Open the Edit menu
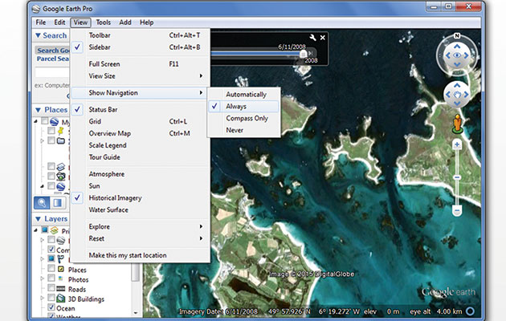The width and height of the screenshot is (506, 321). click(x=59, y=22)
